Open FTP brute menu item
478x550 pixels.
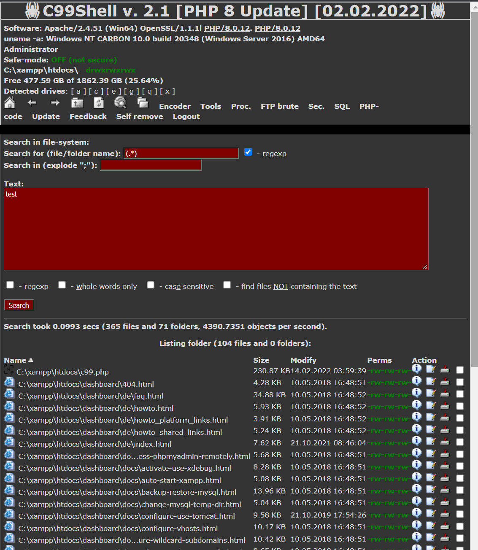tap(280, 106)
